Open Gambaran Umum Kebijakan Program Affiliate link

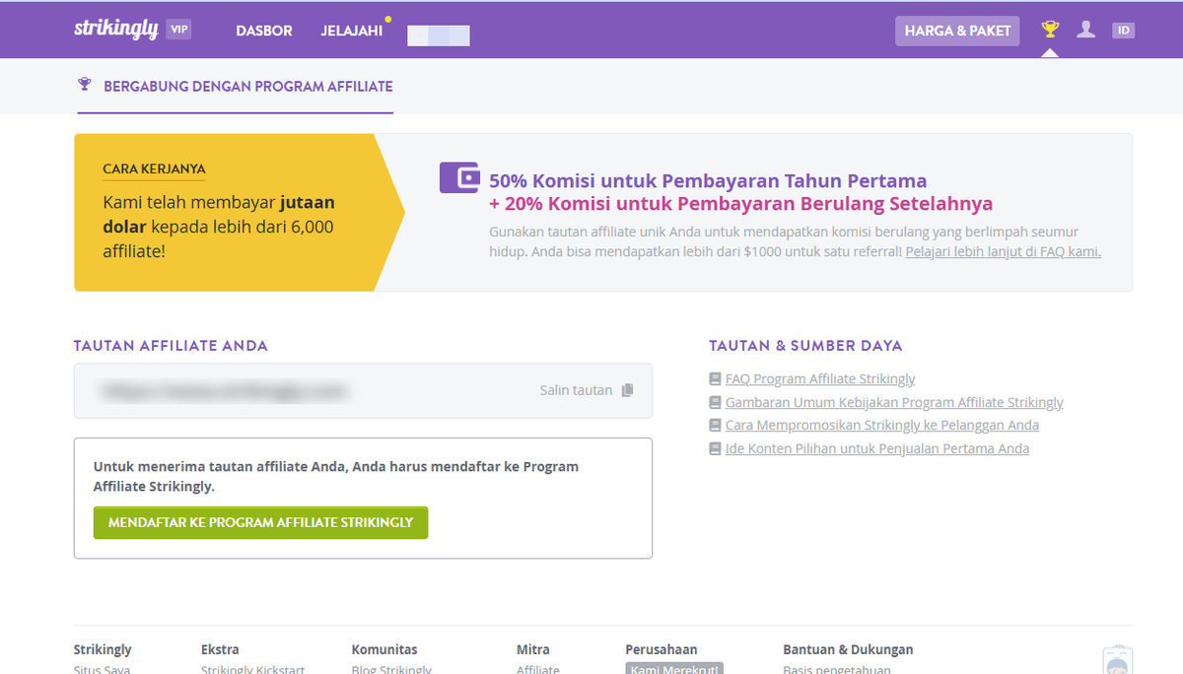(894, 401)
